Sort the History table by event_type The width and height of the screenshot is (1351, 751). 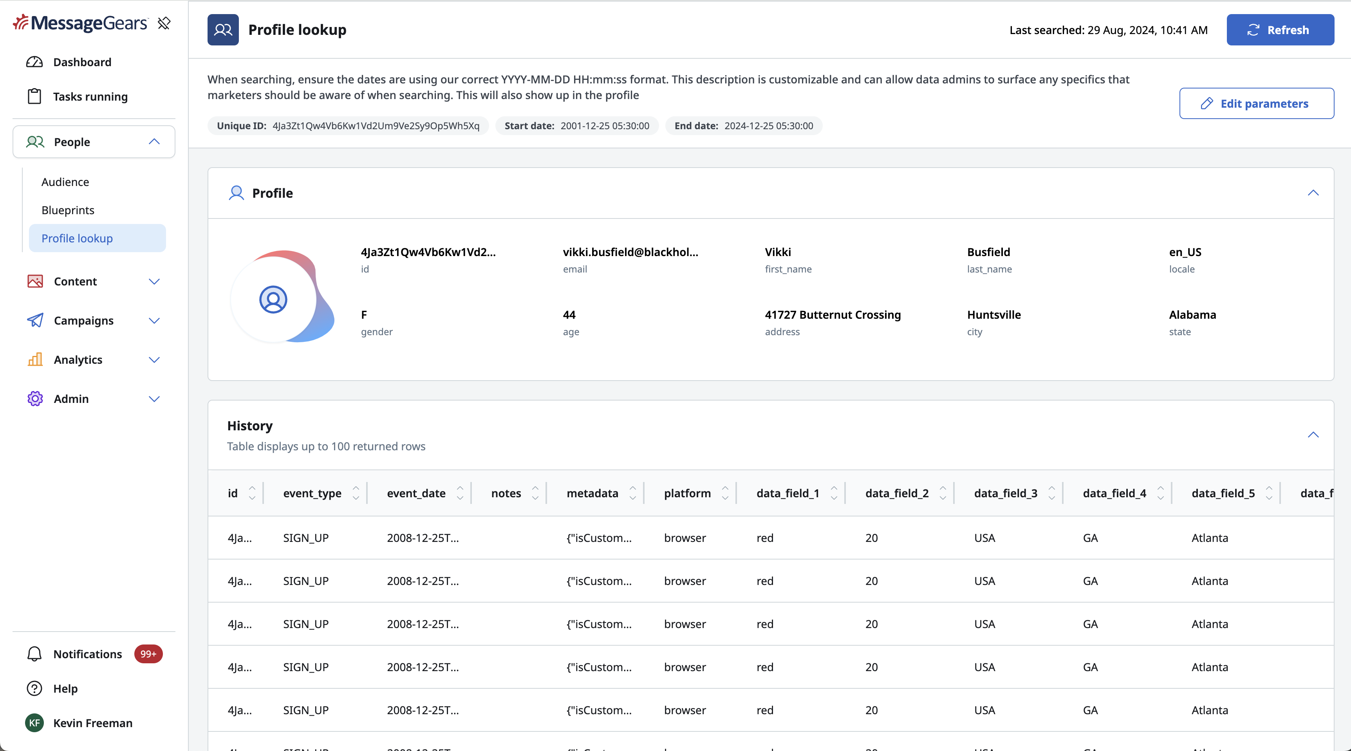pos(356,493)
